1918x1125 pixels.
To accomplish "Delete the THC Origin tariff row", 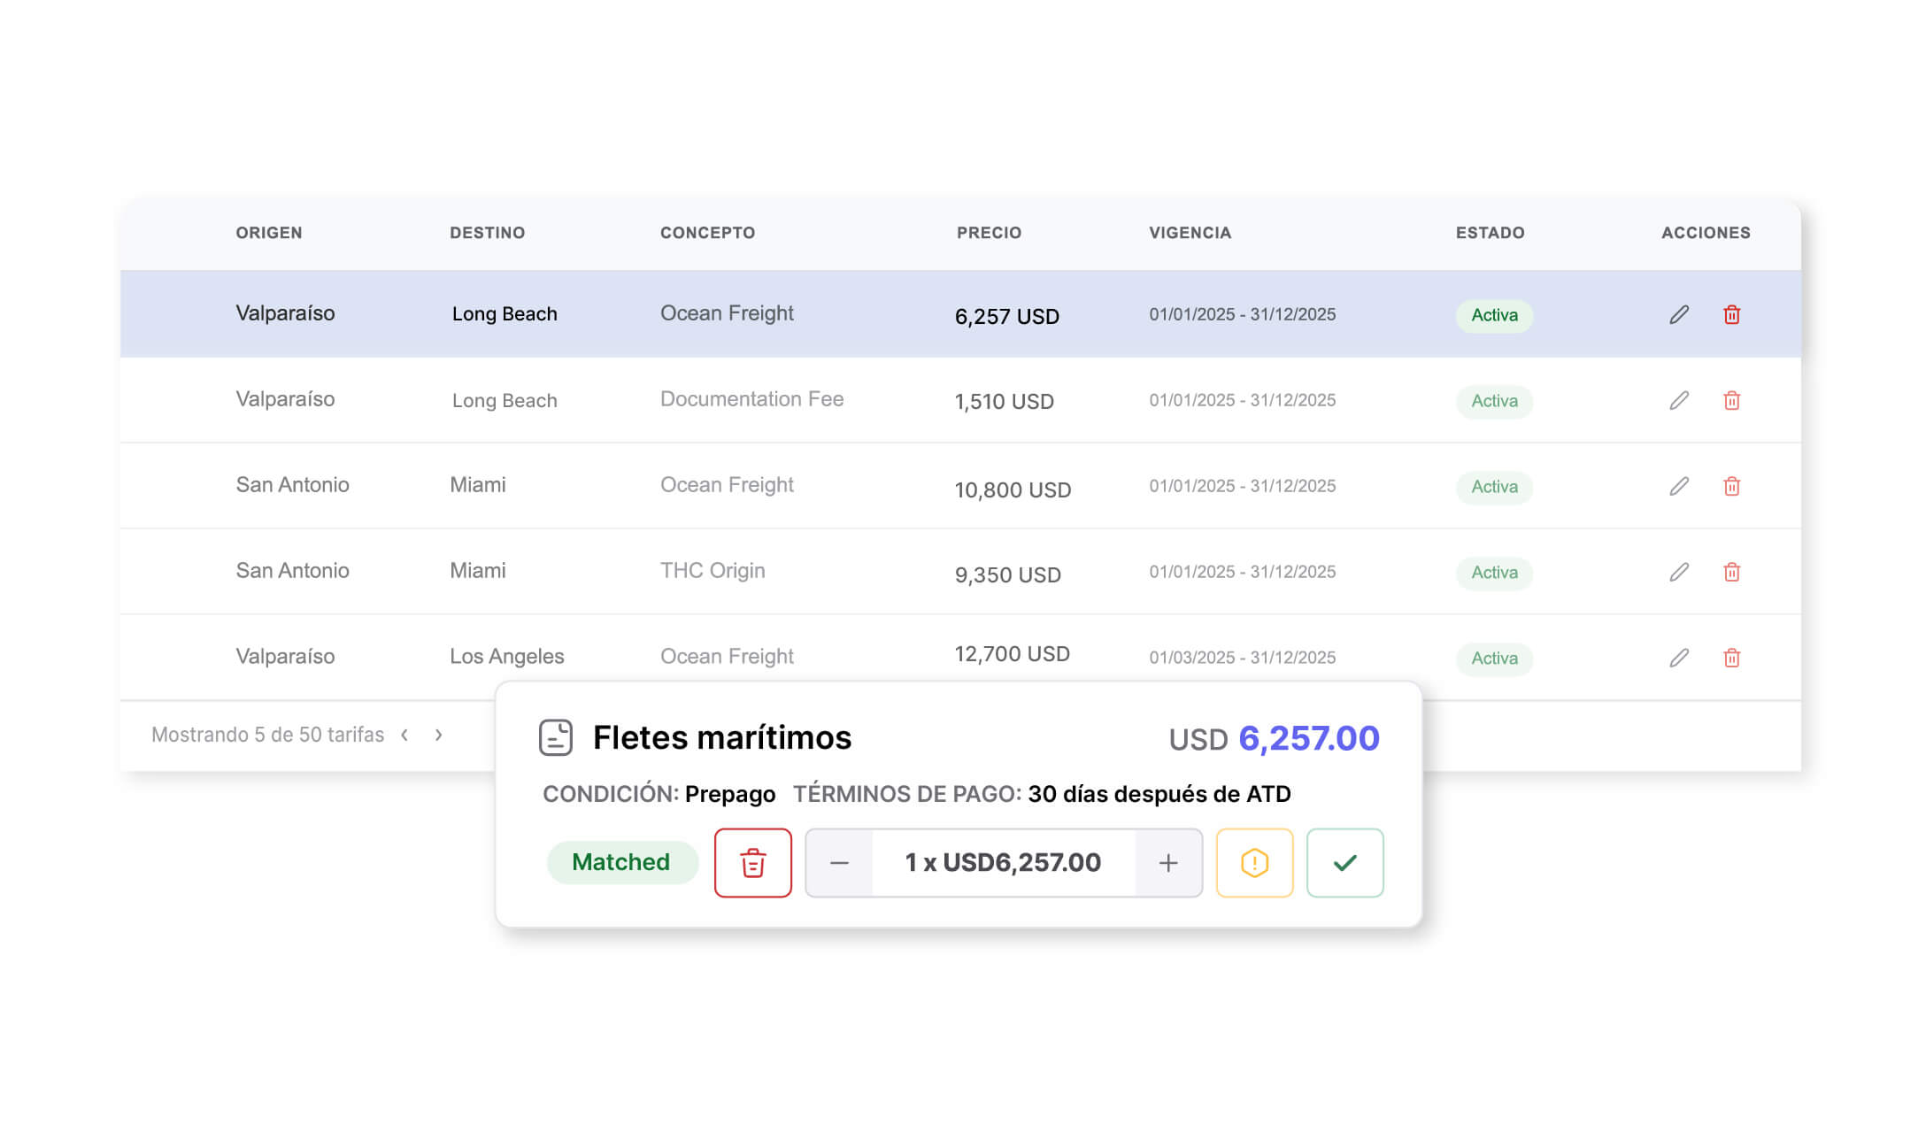I will coord(1731,573).
